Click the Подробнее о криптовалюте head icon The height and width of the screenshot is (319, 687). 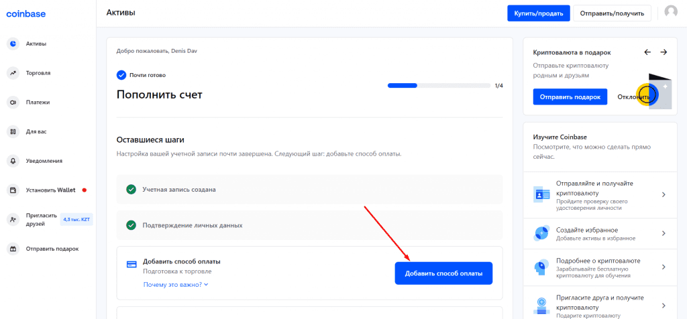[541, 267]
